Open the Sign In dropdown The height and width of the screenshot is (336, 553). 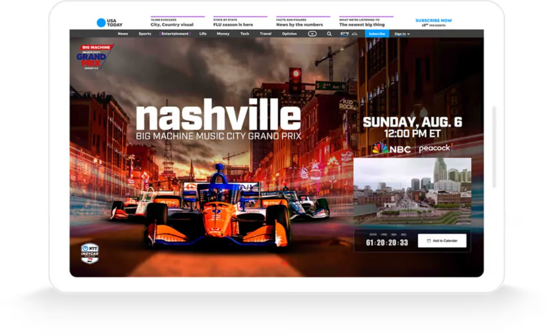point(402,34)
